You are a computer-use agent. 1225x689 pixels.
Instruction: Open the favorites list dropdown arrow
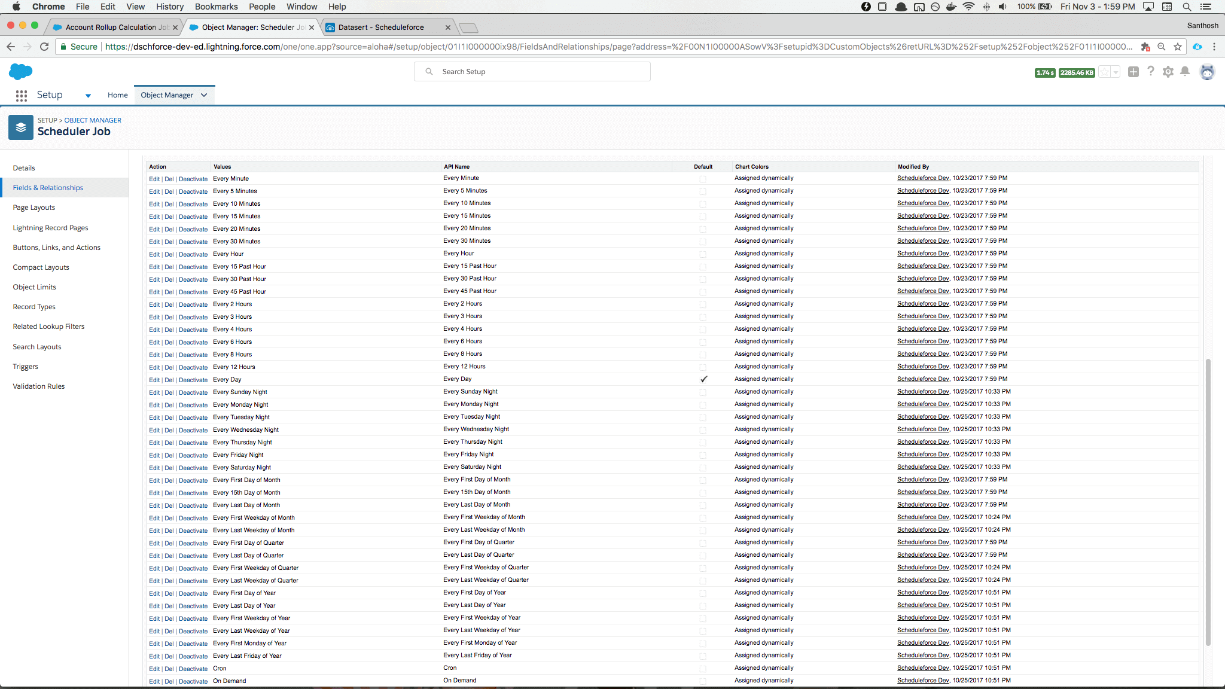1116,72
